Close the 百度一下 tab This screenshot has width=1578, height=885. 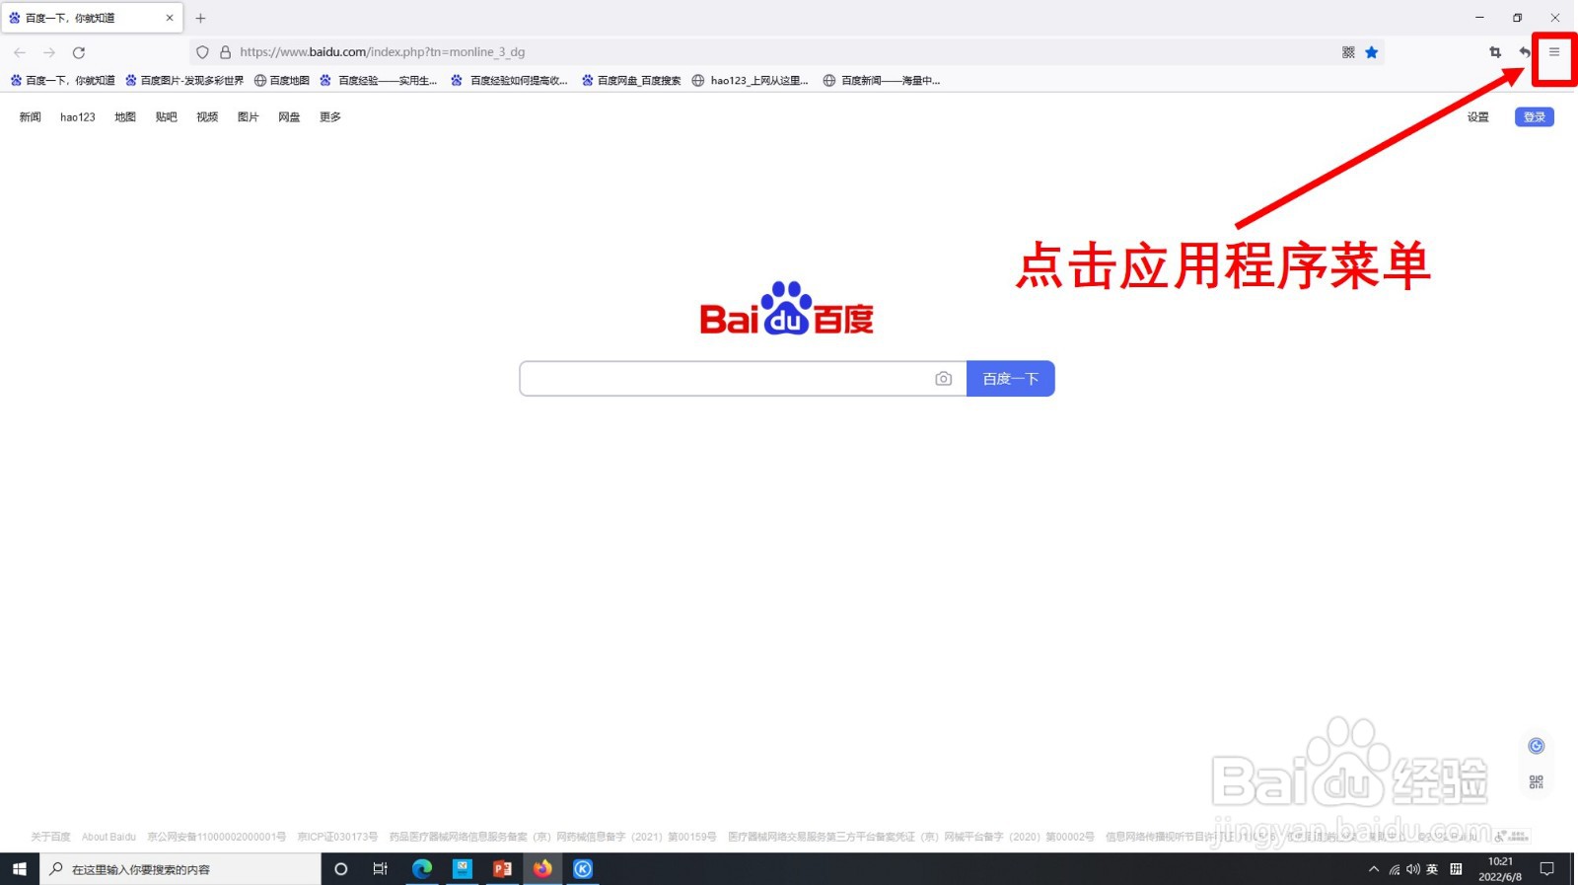(x=170, y=18)
